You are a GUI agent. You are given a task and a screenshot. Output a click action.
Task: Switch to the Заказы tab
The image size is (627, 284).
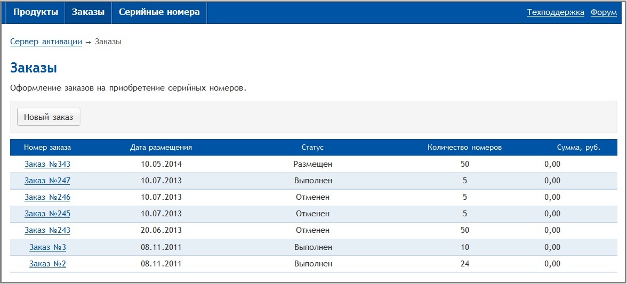click(x=88, y=12)
